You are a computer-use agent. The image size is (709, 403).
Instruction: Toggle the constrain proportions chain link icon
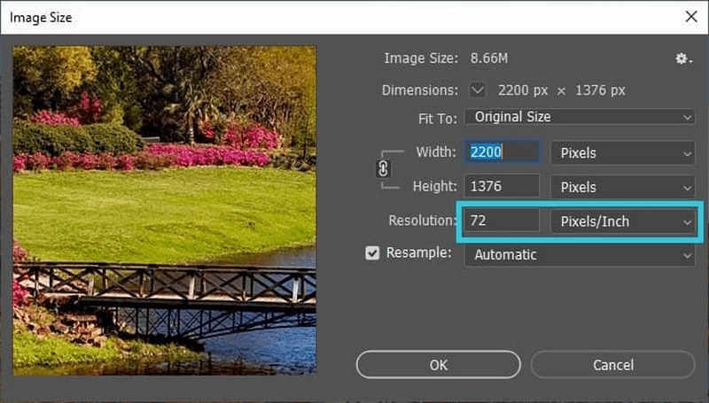click(x=383, y=169)
